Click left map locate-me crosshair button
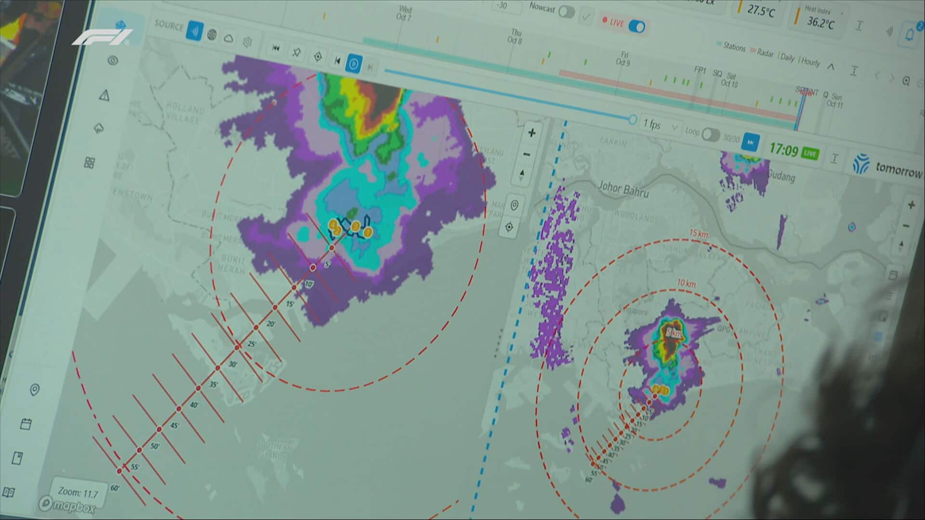The height and width of the screenshot is (520, 925). (509, 227)
